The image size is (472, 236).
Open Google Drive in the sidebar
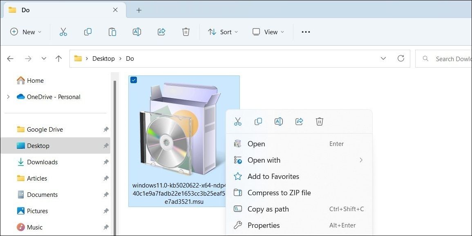(45, 129)
